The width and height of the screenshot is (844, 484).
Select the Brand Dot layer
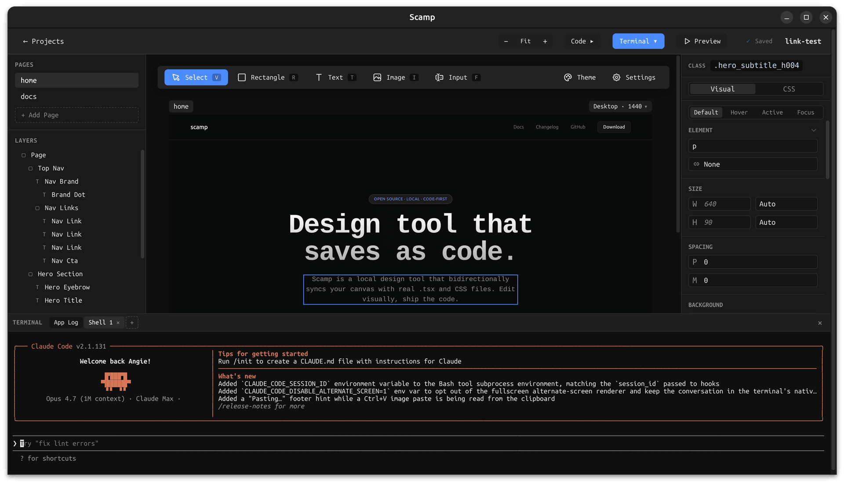[x=68, y=195]
